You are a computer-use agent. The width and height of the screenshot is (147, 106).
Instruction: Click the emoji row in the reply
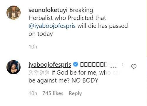pyautogui.click(x=94, y=65)
